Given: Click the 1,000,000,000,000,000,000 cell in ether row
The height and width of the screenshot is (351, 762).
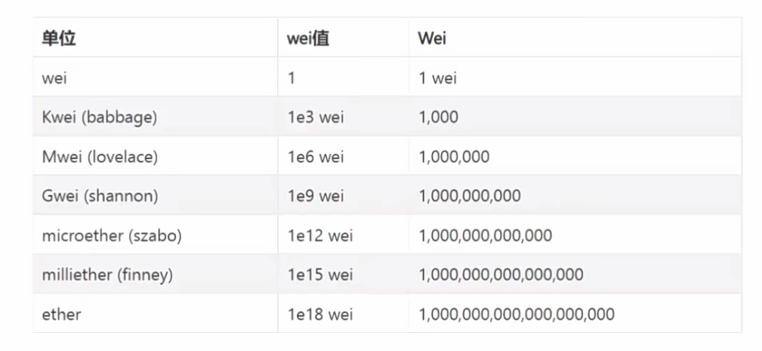Looking at the screenshot, I should pos(517,314).
